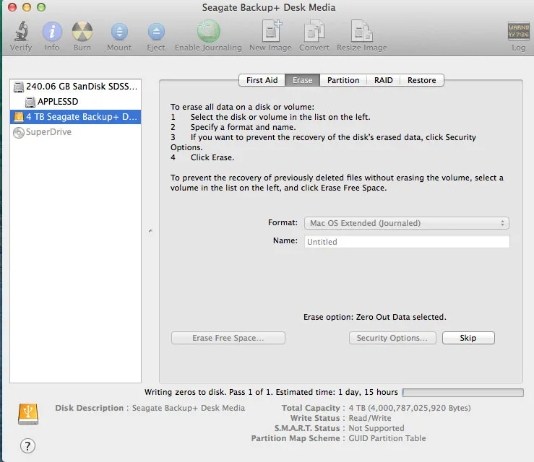
Task: Open the Log viewer icon
Action: pos(518,32)
